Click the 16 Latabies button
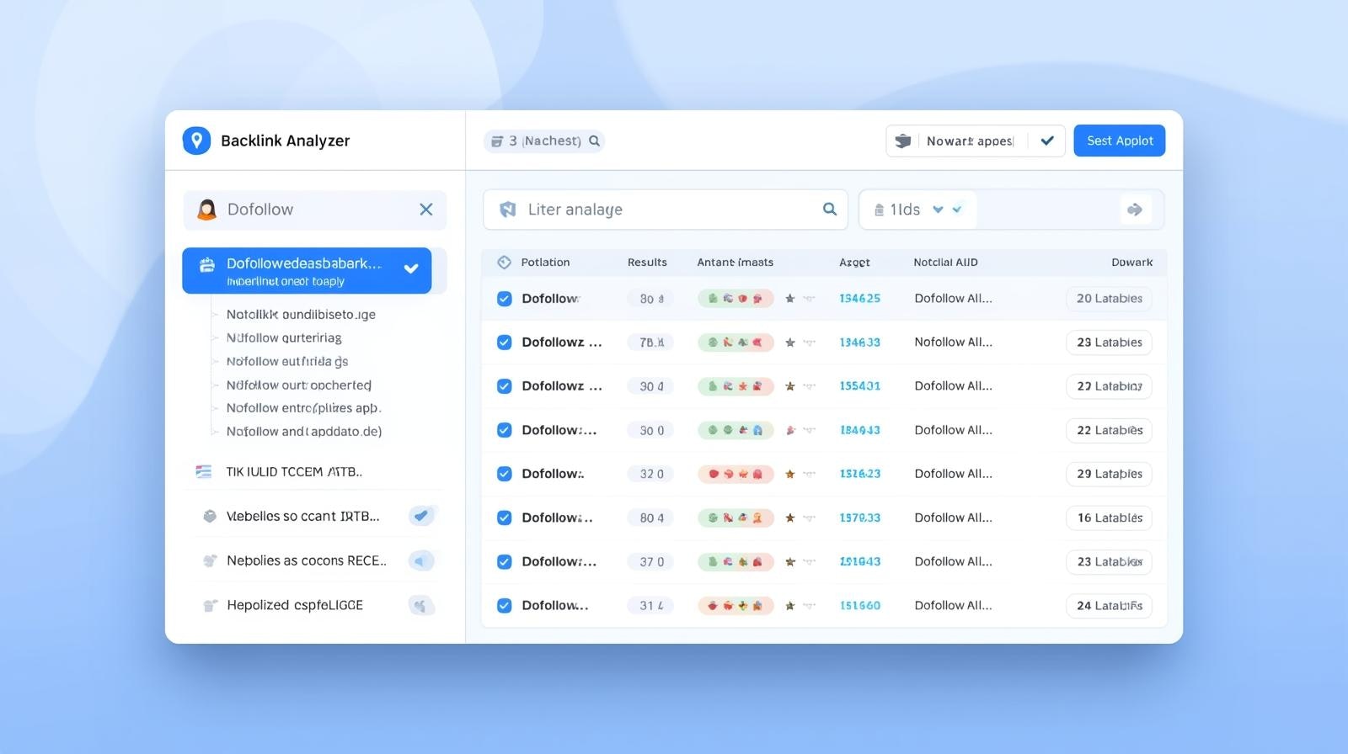The width and height of the screenshot is (1348, 754). tap(1109, 518)
